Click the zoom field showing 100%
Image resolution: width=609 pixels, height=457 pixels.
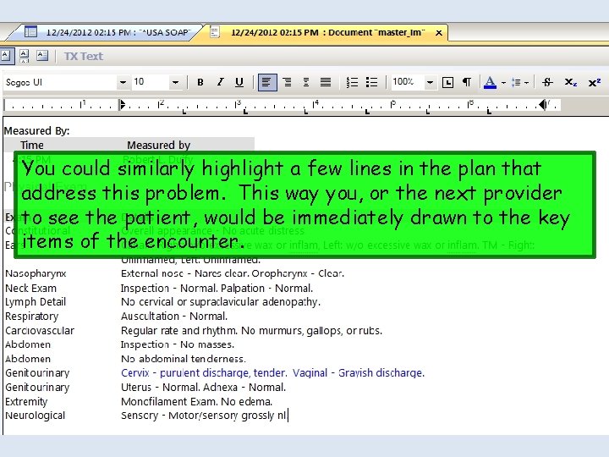(x=408, y=82)
